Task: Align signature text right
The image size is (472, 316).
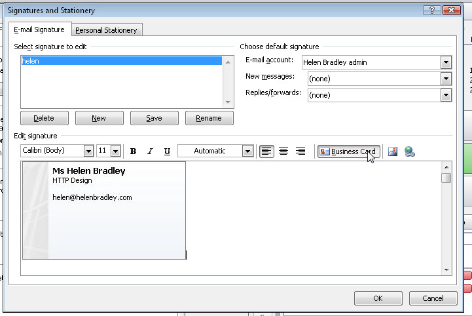Action: point(300,151)
